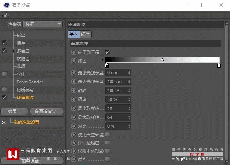Check the 评估透明度 box
This screenshot has height=165, width=230.
click(108, 142)
